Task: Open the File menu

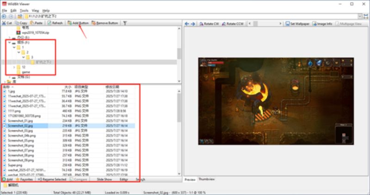Action: tap(5, 11)
